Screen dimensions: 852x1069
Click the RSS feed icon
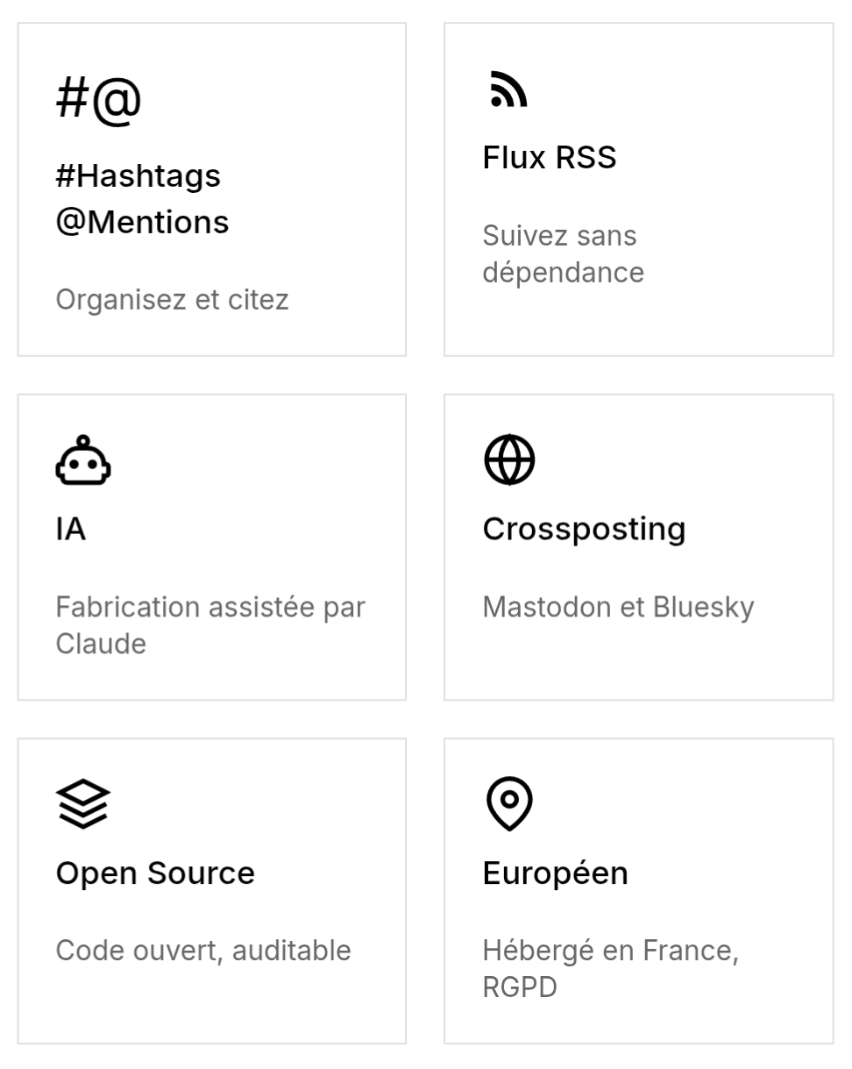[x=509, y=89]
